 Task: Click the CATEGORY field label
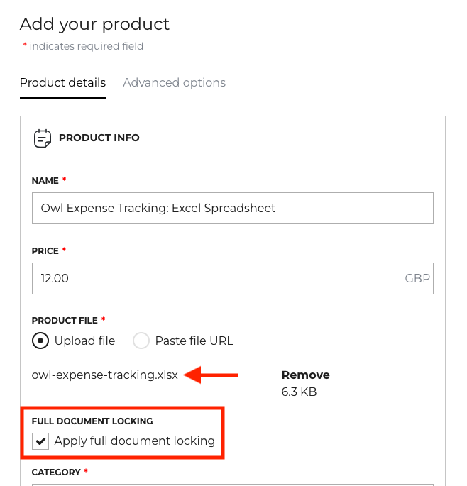tap(57, 471)
